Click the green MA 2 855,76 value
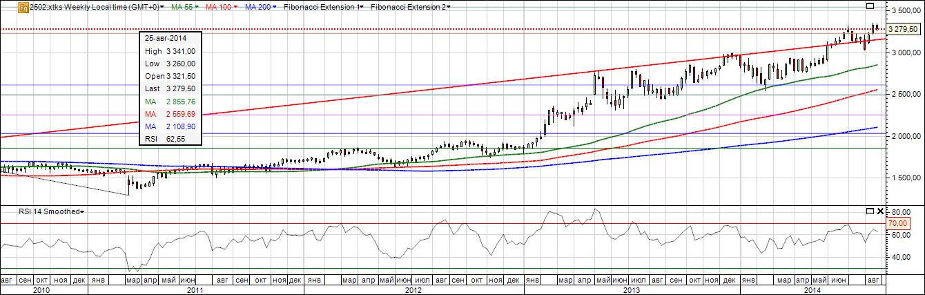925x295 pixels. pos(182,101)
